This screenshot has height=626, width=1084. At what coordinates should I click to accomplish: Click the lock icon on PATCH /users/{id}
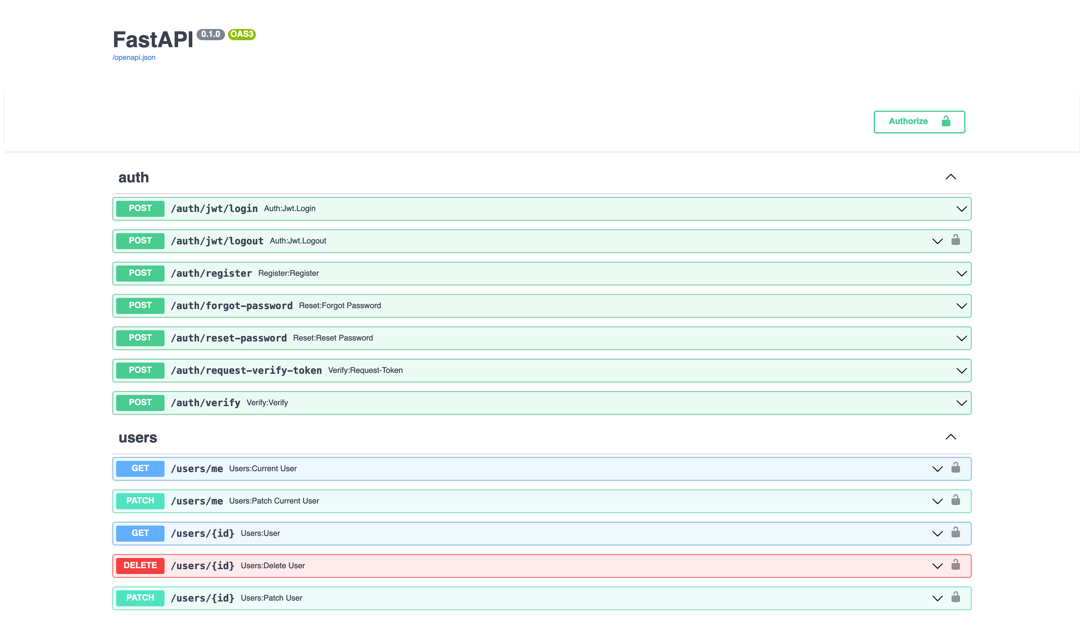[955, 597]
